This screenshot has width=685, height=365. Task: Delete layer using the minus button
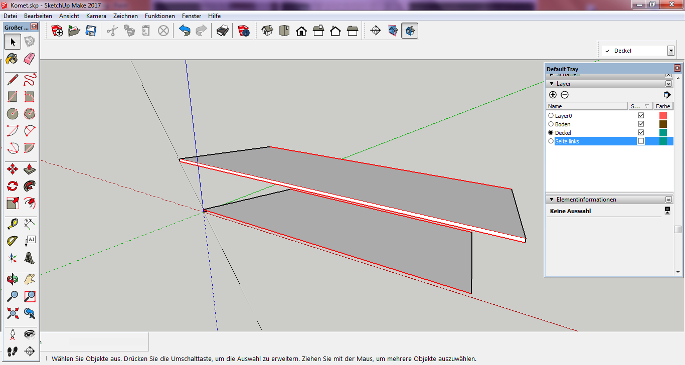coord(565,95)
